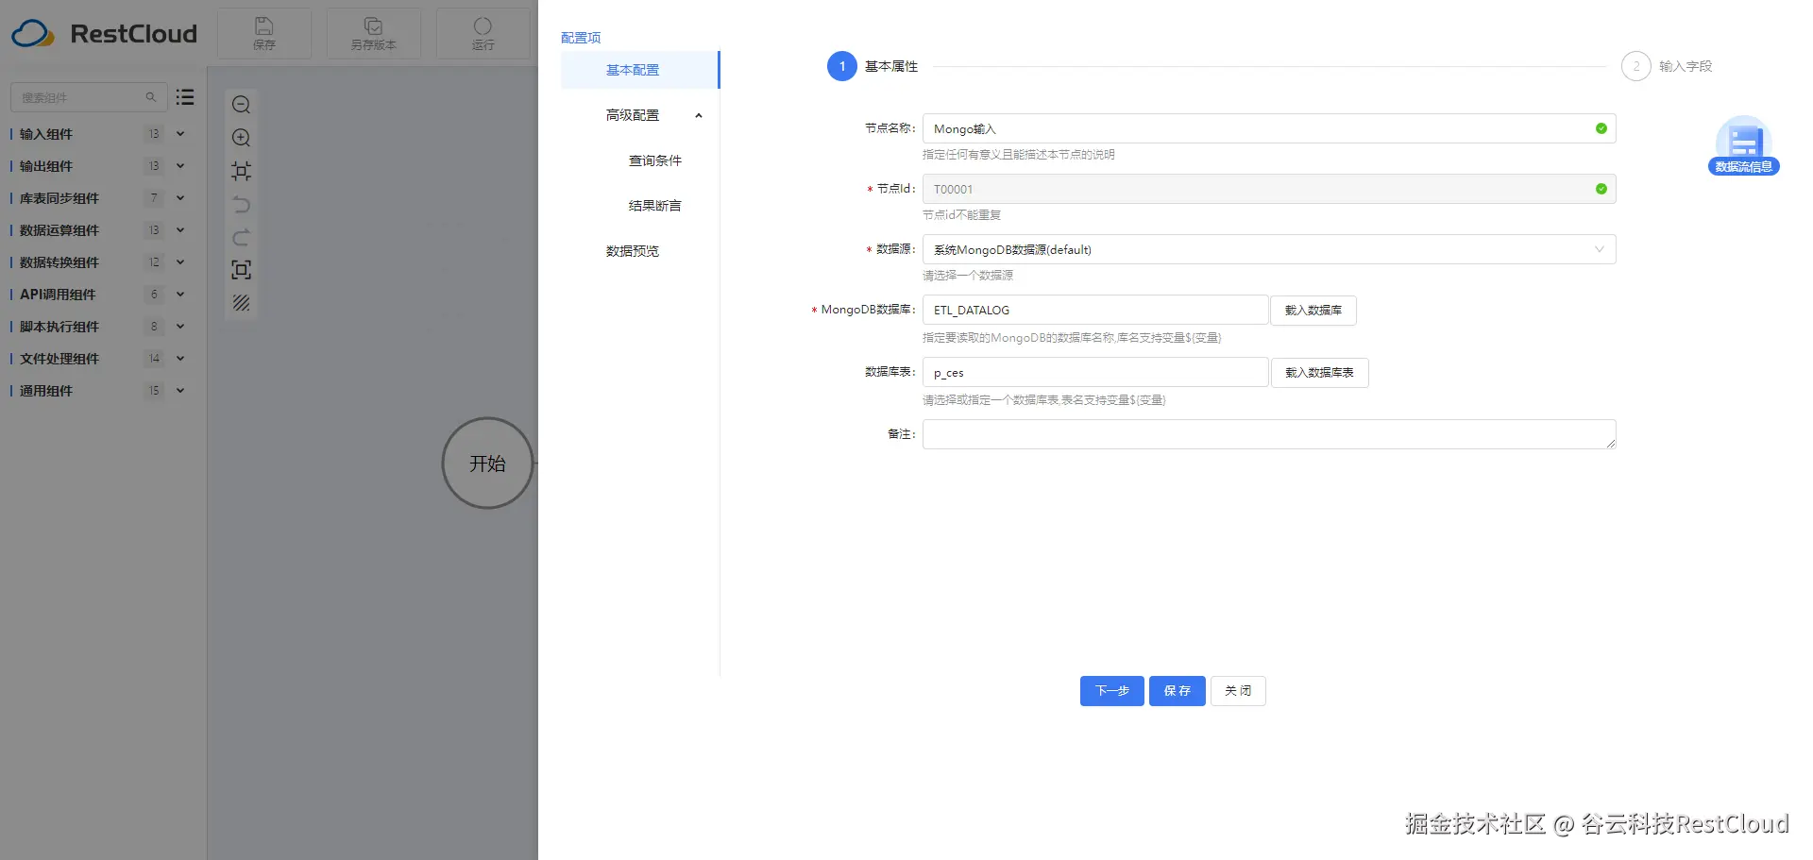Click the count badge 7 beside 库表同步组件
Screen dimensions: 1813x860
(x=154, y=198)
